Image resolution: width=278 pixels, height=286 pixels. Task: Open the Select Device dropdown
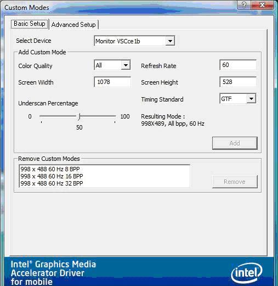point(134,41)
